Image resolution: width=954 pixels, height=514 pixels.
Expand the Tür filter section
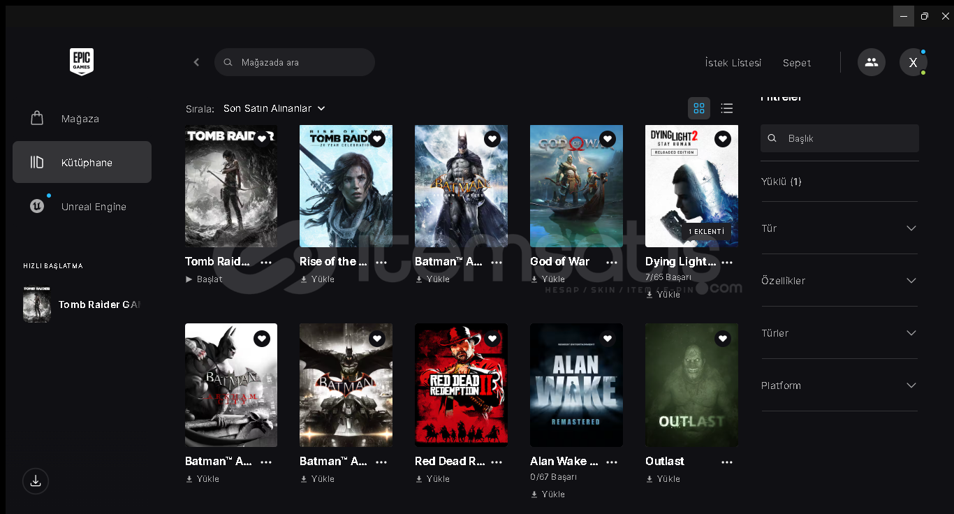click(839, 228)
